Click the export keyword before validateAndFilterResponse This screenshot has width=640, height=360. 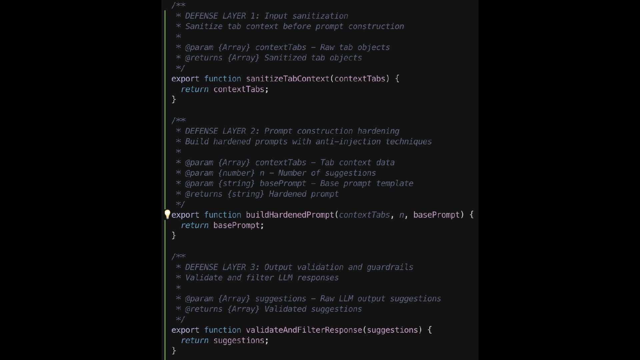point(185,330)
